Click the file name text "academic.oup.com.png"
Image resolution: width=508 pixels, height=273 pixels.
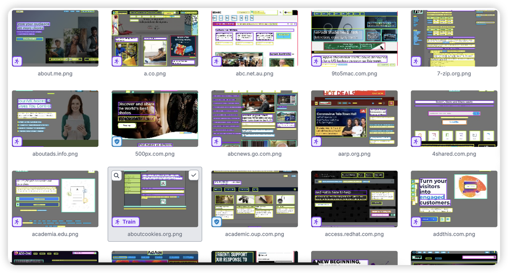(255, 234)
